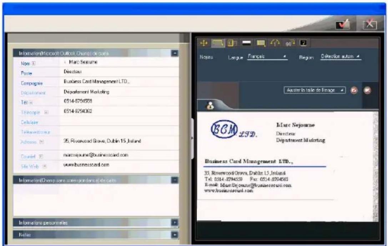Expand the Tél field plus box

tap(31, 102)
